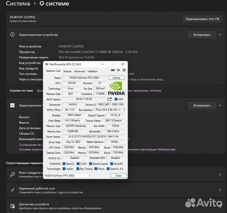Click the GPU Name field value
Image resolution: width=227 pixels, height=213 pixels.
(x=84, y=78)
